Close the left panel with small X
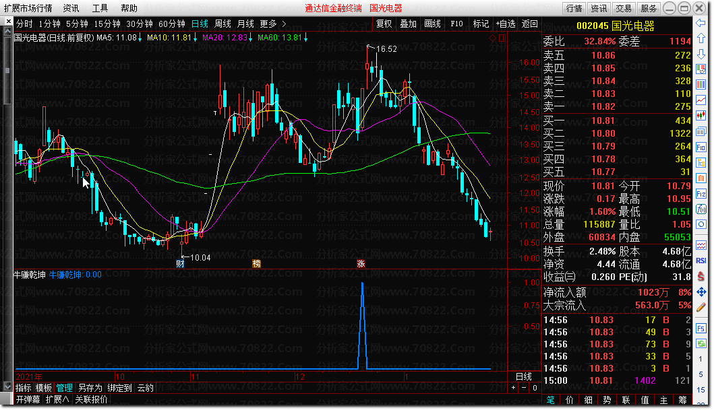The height and width of the screenshot is (410, 714). pos(8,22)
